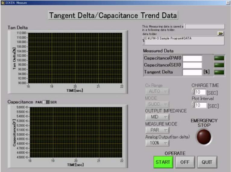Image resolution: width=231 pixels, height=172 pixels.
Task: Click the QUIT button
Action: click(207, 162)
